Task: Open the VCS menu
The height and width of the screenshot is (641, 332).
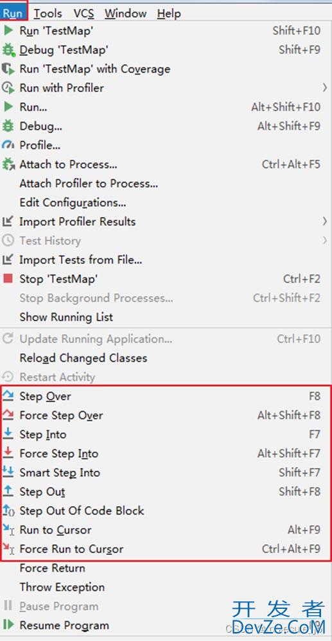Action: 84,13
